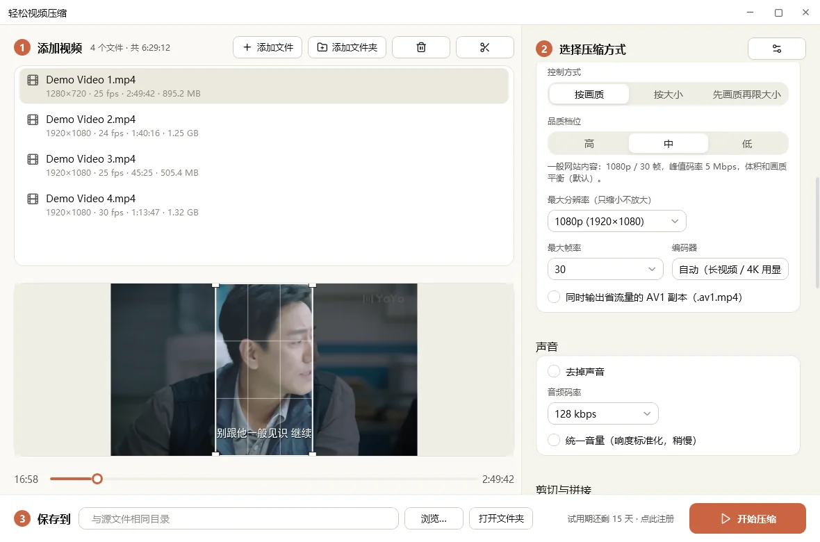Image resolution: width=820 pixels, height=542 pixels.
Task: Click 添加视频 heading
Action: 60,48
